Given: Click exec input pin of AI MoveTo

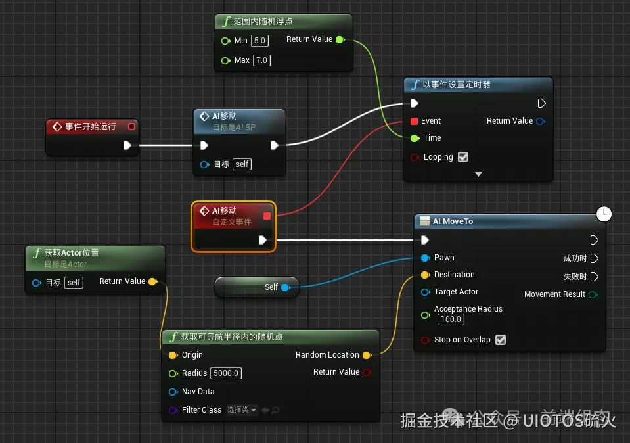Looking at the screenshot, I should pyautogui.click(x=424, y=240).
